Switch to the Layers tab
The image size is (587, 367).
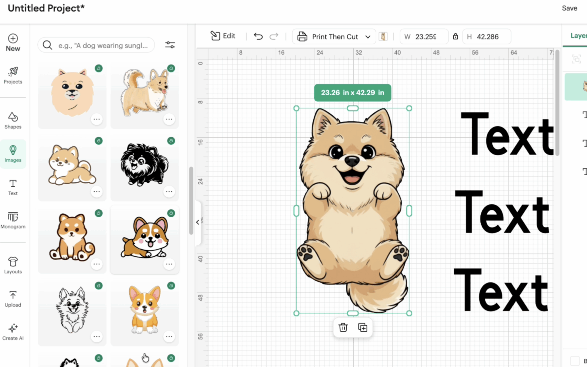pyautogui.click(x=578, y=36)
